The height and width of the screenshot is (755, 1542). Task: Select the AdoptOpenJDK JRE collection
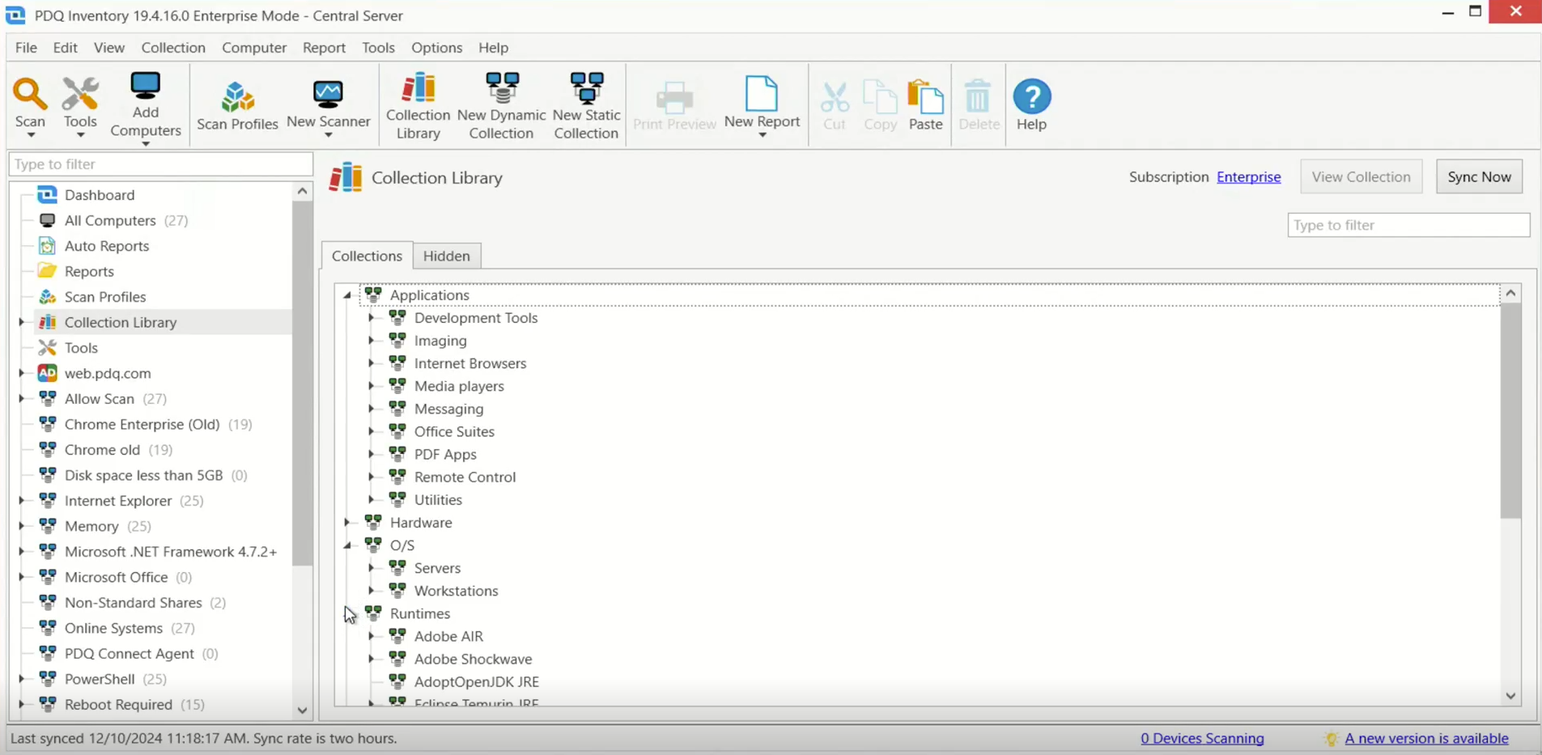click(x=476, y=682)
